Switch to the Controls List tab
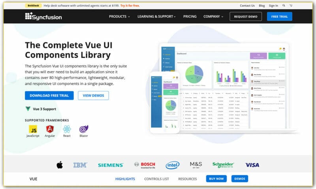Screen dimensions: 316x189 click(x=156, y=179)
